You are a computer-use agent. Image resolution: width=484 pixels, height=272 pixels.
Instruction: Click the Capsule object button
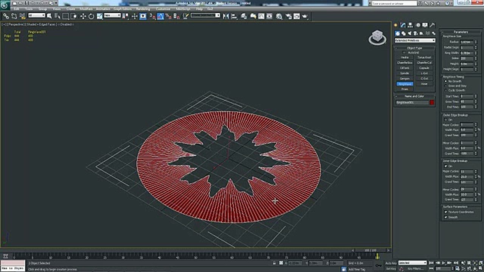(424, 68)
